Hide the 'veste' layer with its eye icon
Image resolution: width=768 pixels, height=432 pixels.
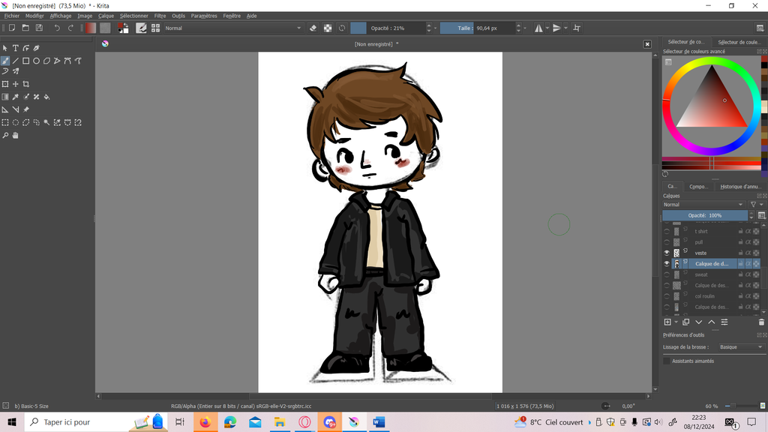[x=667, y=253]
